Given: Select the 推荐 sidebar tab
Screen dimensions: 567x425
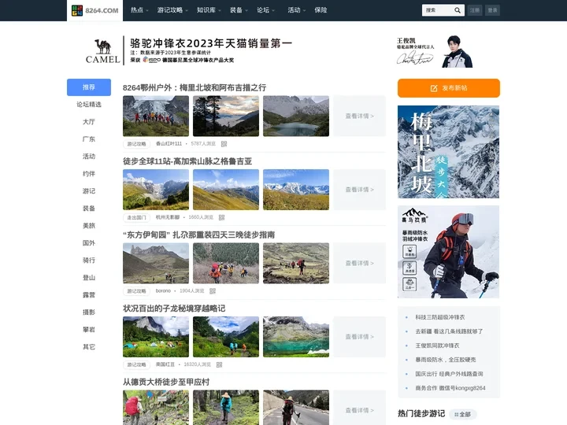Looking at the screenshot, I should tap(89, 87).
